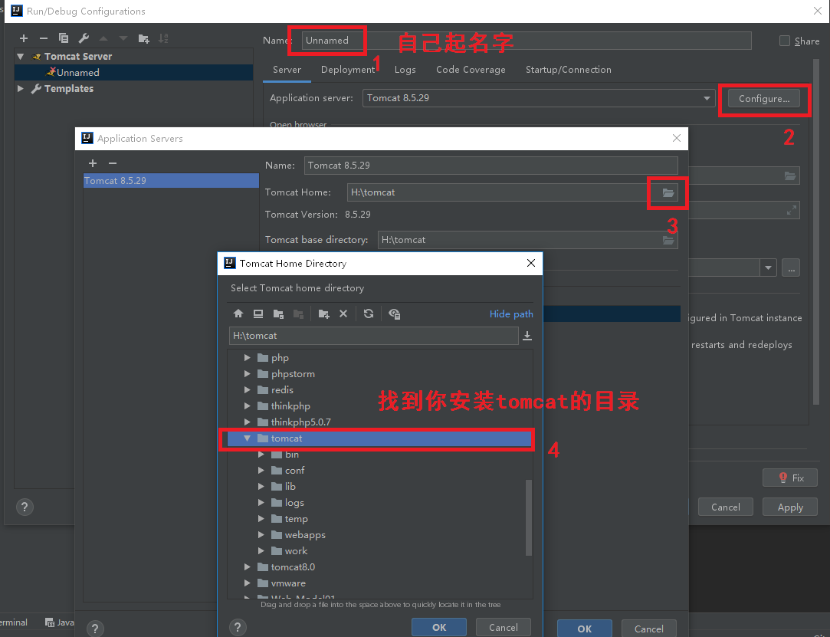
Task: Open Application server dropdown Tomcat 8.5.29
Action: [x=538, y=98]
